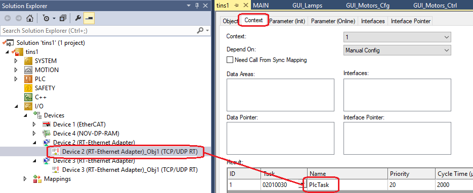Image resolution: width=473 pixels, height=193 pixels.
Task: Expand the SYSTEM tree node
Action: pyautogui.click(x=16, y=61)
